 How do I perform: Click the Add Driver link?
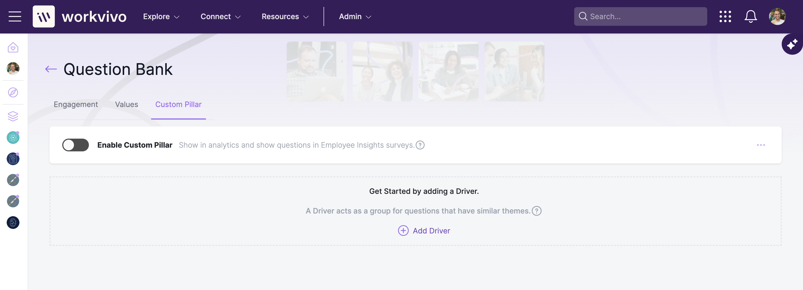click(431, 231)
